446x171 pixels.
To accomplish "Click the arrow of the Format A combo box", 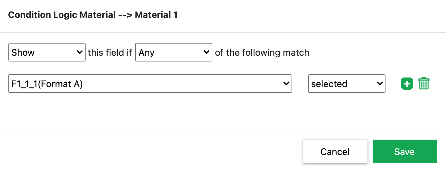I will 286,84.
